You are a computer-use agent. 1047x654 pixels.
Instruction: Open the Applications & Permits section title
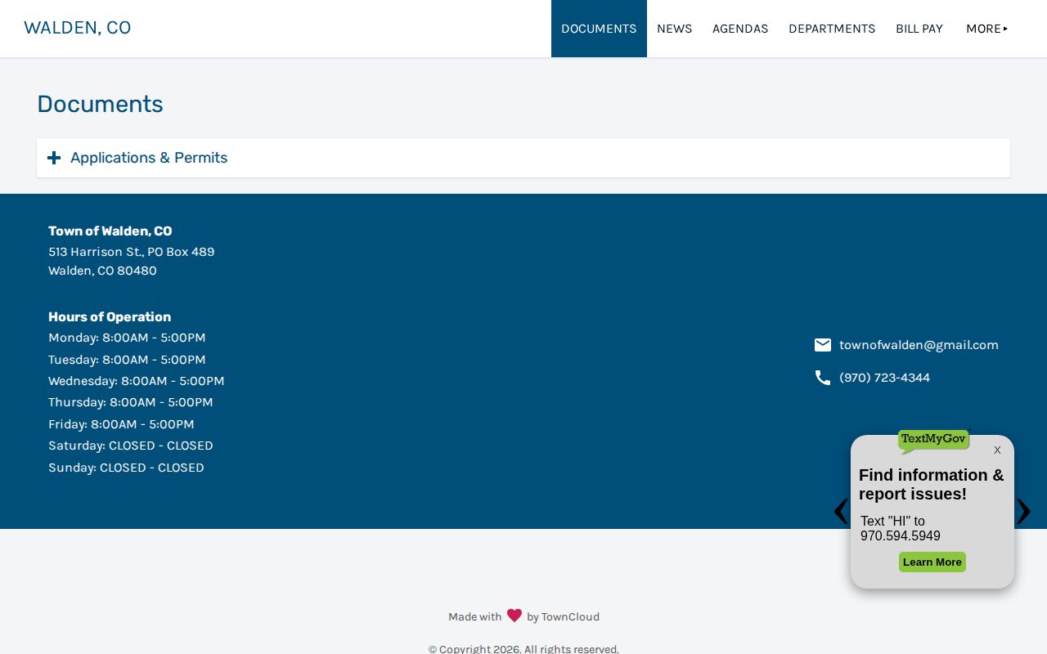click(x=149, y=158)
